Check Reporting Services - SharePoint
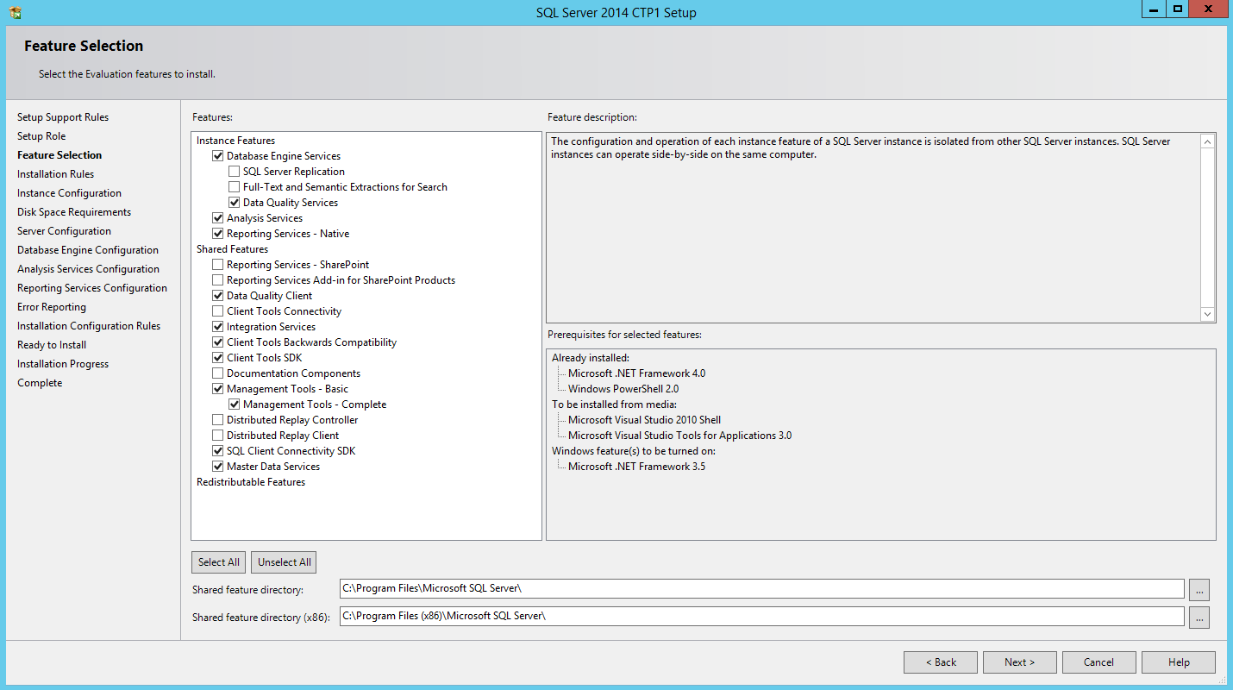 (x=217, y=265)
